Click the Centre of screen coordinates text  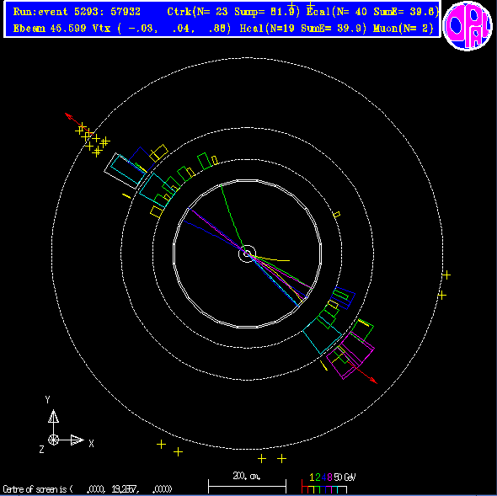(88, 488)
